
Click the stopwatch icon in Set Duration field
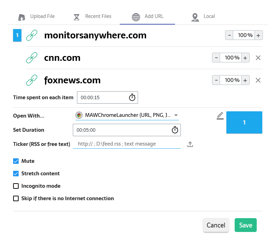[175, 130]
